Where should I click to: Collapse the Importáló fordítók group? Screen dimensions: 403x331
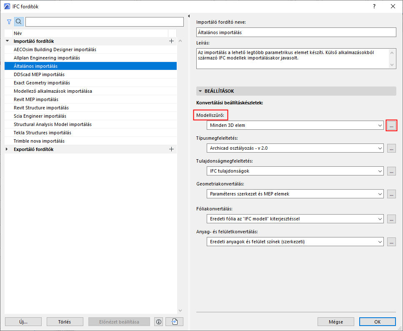click(x=7, y=41)
